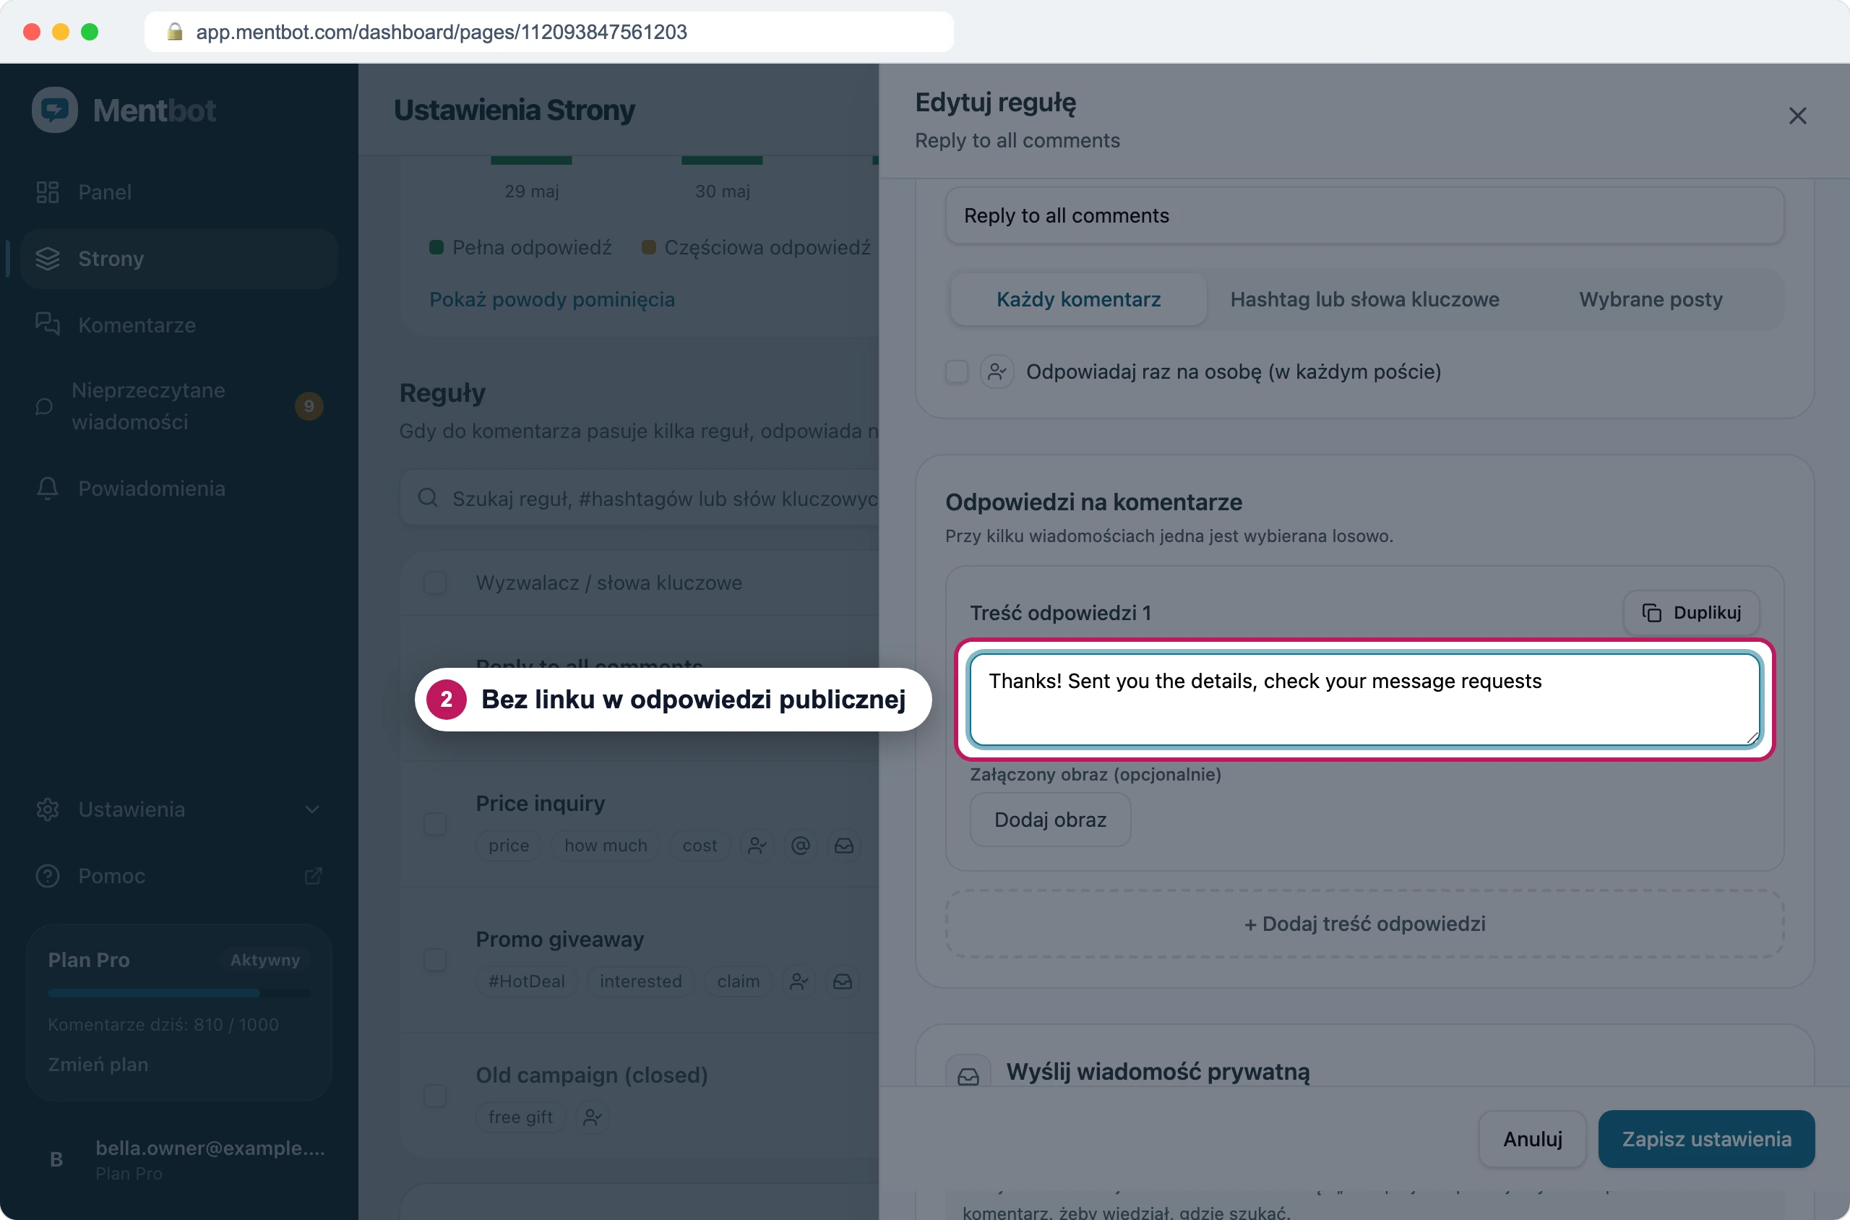This screenshot has width=1850, height=1220.
Task: Open the Panel dashboard icon in sidebar
Action: [48, 192]
